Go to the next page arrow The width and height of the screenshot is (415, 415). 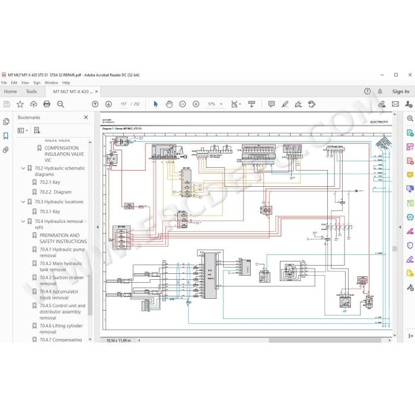pos(108,104)
